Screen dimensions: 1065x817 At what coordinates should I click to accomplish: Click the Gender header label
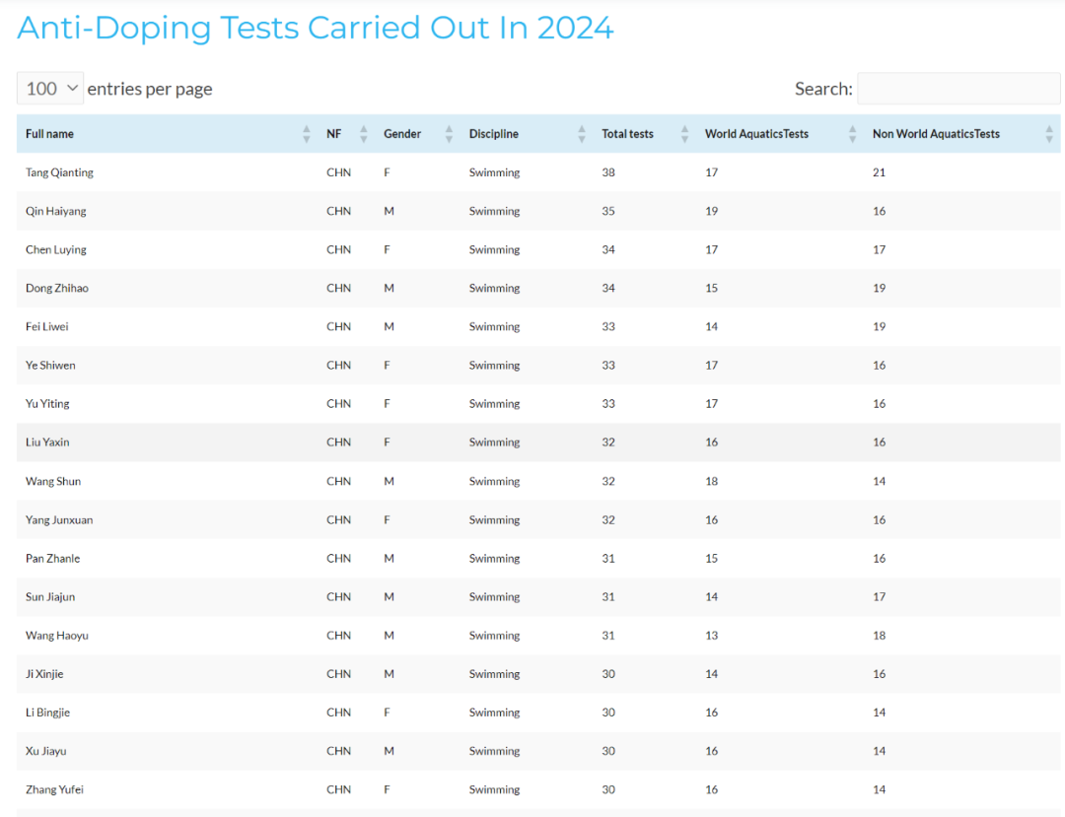click(402, 134)
